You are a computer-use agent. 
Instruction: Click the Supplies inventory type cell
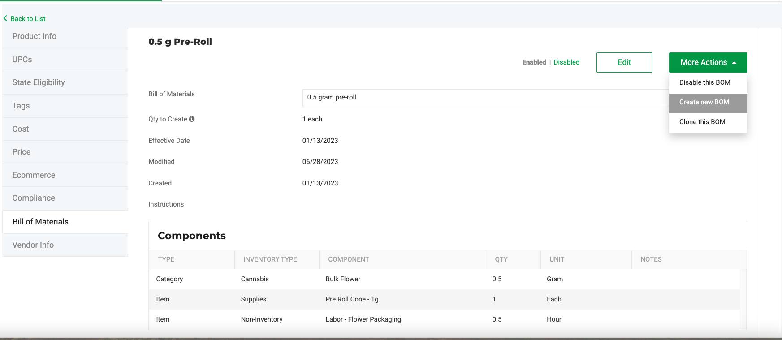[253, 299]
